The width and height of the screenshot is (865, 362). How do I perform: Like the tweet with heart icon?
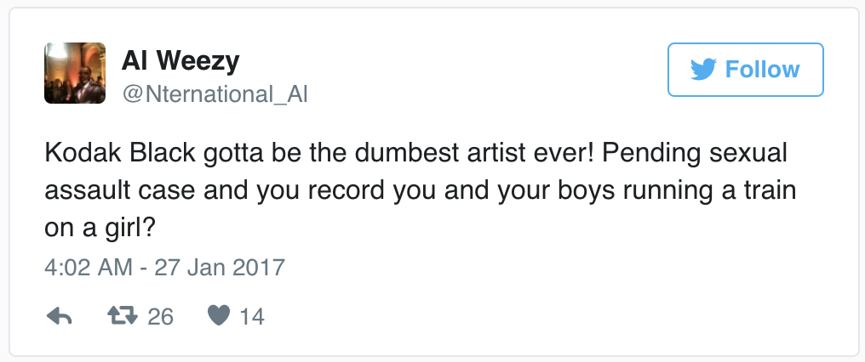(x=220, y=317)
